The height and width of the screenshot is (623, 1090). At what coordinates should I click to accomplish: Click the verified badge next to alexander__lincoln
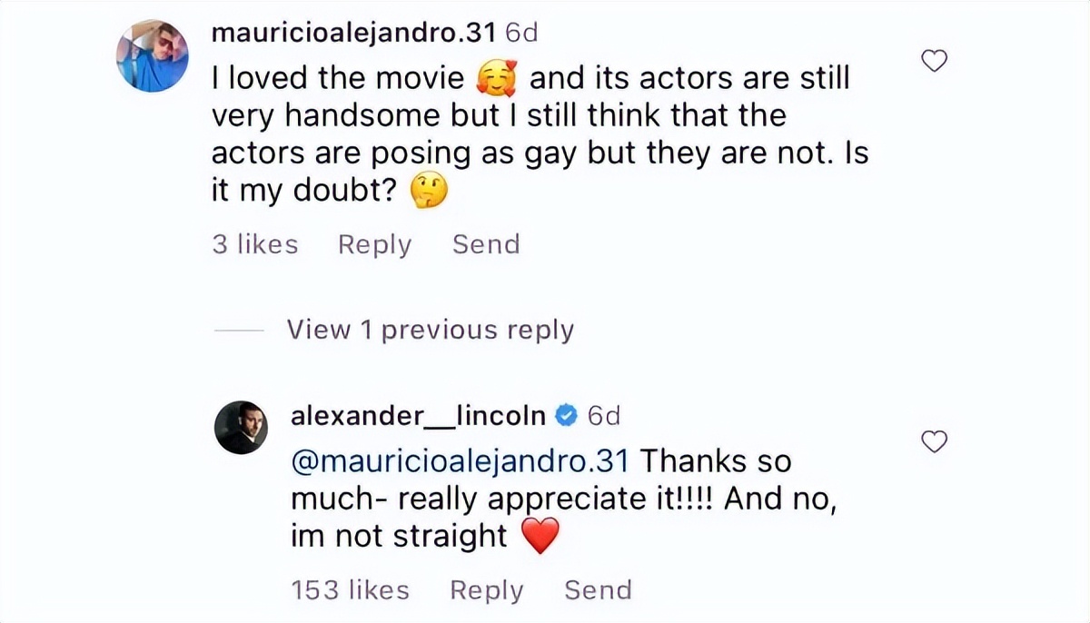563,415
